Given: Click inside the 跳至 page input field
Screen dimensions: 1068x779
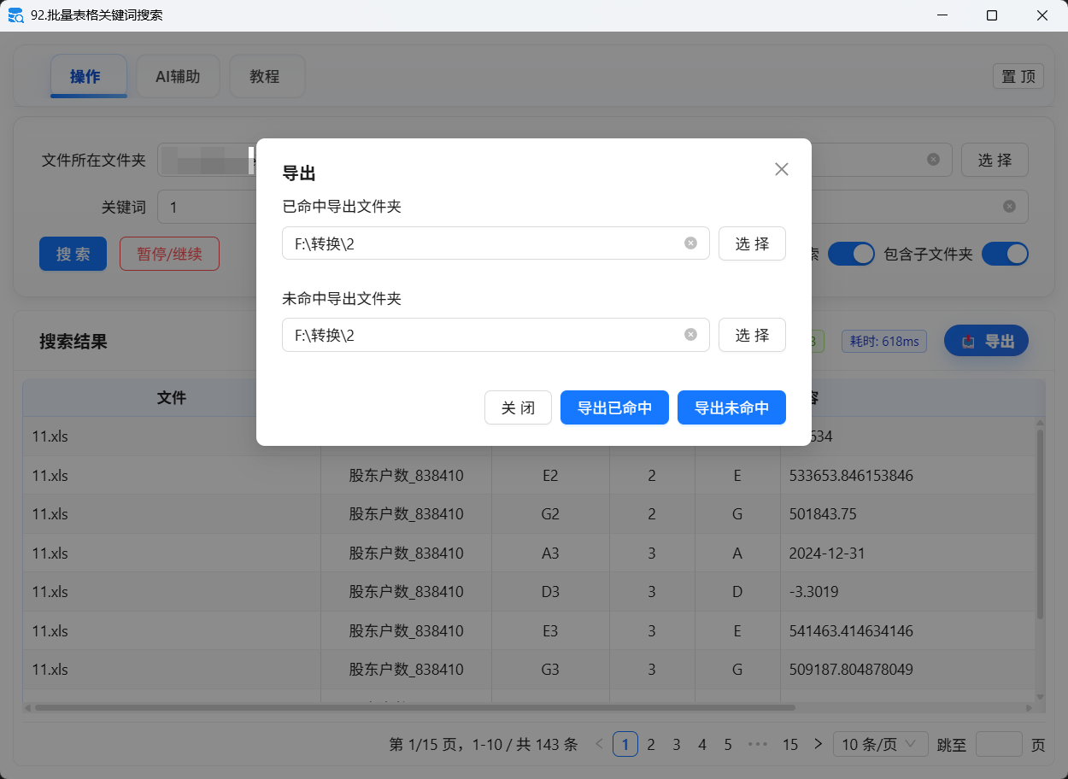Looking at the screenshot, I should (1001, 744).
